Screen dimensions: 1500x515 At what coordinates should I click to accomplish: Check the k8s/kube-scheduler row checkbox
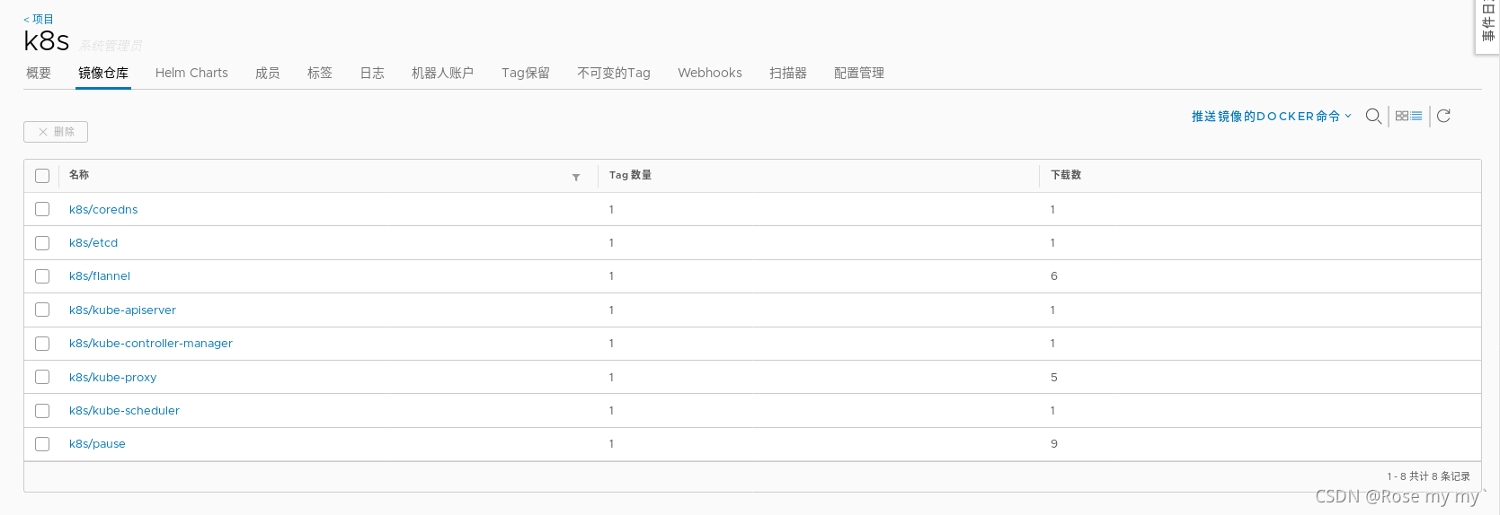tap(42, 411)
